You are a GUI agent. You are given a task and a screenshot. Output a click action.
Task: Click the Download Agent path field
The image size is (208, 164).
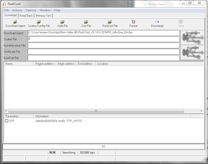103,32
